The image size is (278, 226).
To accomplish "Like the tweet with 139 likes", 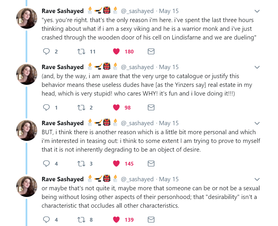I will pyautogui.click(x=116, y=220).
